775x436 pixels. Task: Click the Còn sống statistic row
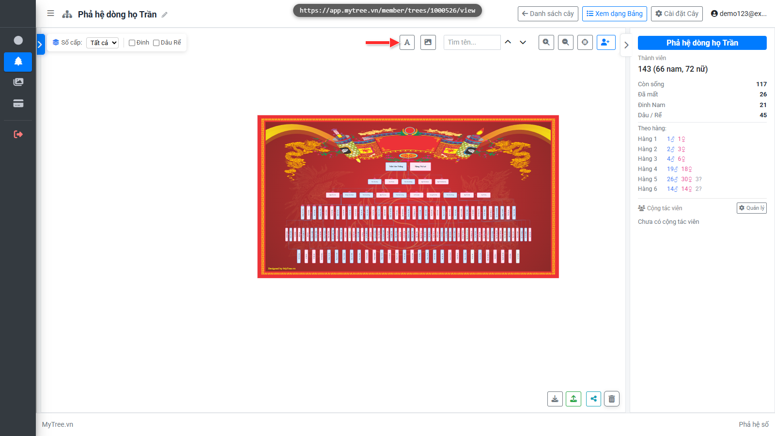[702, 84]
